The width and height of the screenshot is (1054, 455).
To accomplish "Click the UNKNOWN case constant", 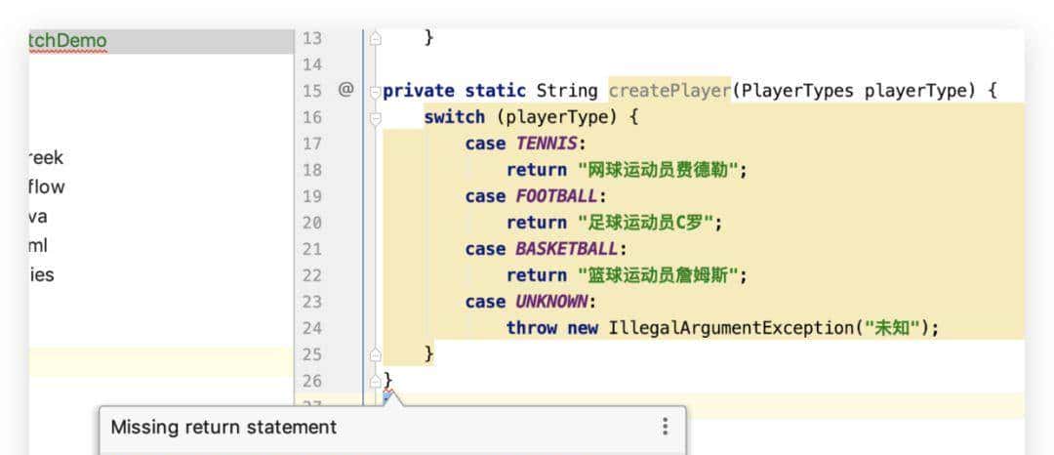I will 551,302.
